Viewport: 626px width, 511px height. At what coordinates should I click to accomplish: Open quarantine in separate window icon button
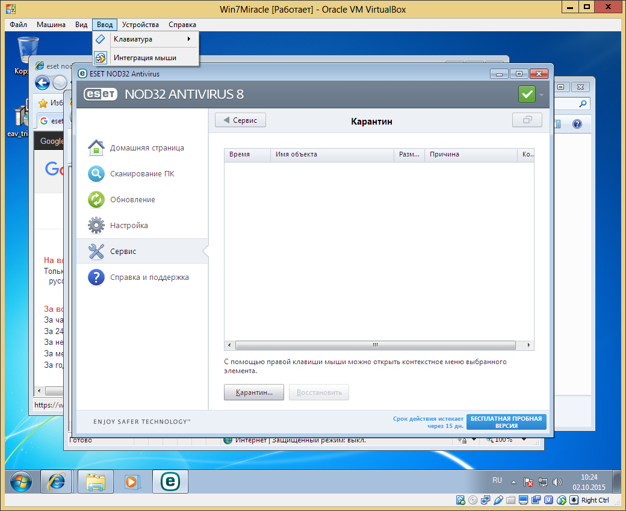pyautogui.click(x=527, y=120)
